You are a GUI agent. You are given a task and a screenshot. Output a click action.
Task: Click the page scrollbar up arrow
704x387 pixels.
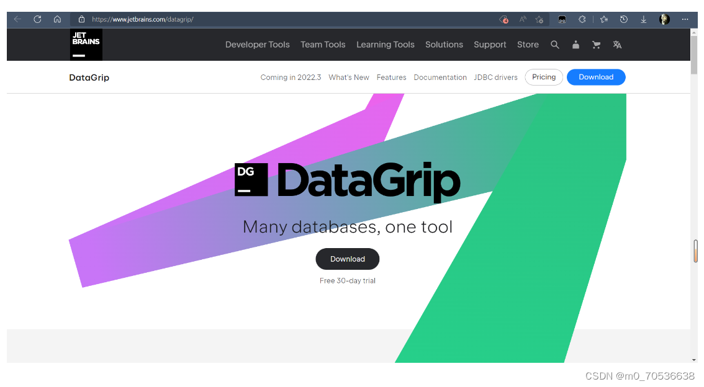[694, 32]
